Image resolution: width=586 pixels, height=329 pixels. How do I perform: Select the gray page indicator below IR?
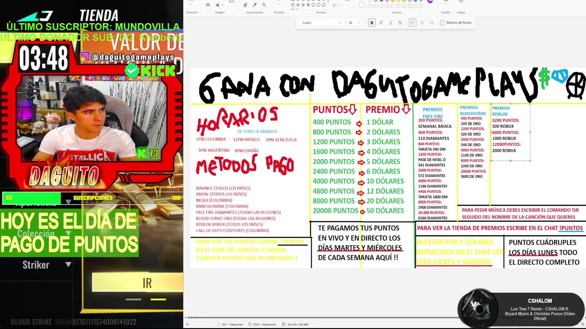coord(134,299)
